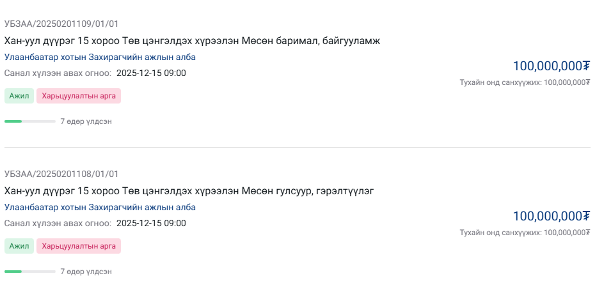604x292 pixels.
Task: Click tender code УБЗАА/20250201108/01/01
Action: (61, 174)
